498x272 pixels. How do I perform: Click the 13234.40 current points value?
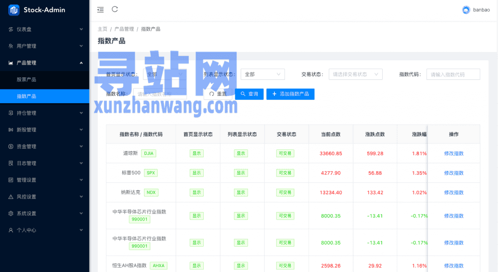click(x=331, y=193)
